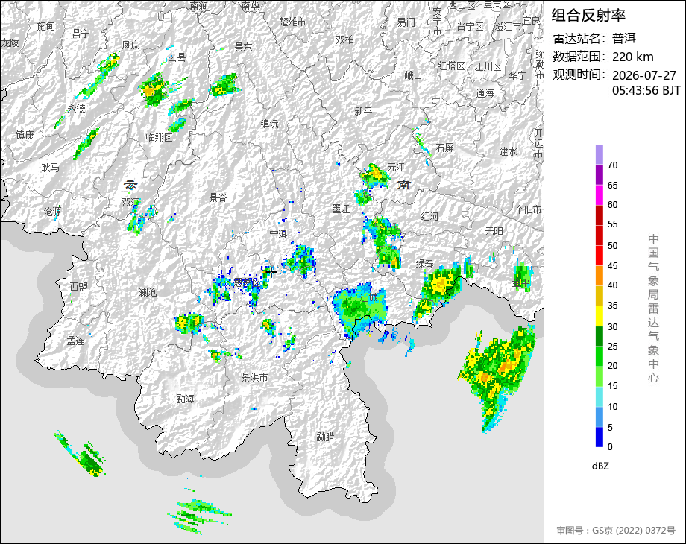Click the black cross radar station marker

271,272
